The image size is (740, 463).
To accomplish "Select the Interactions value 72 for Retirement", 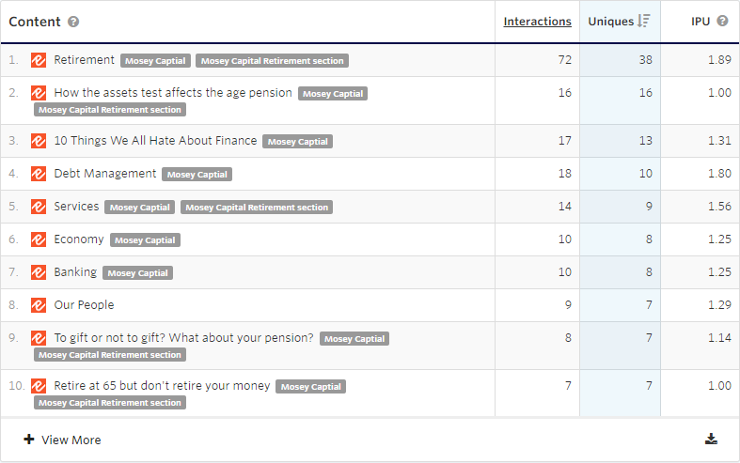I will point(564,60).
